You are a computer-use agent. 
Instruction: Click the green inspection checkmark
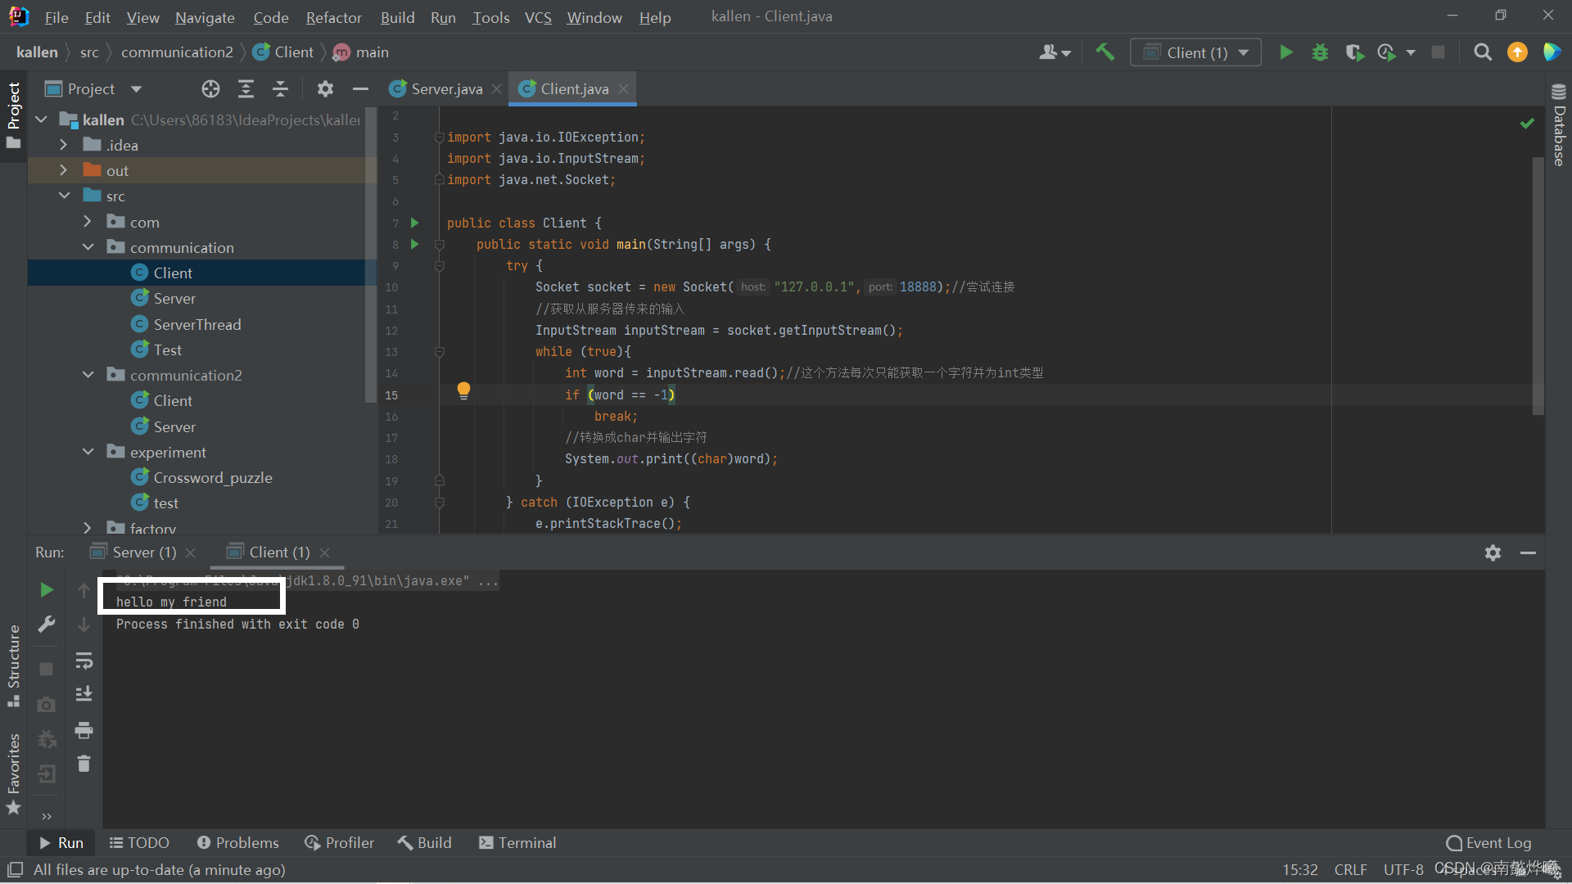tap(1527, 124)
